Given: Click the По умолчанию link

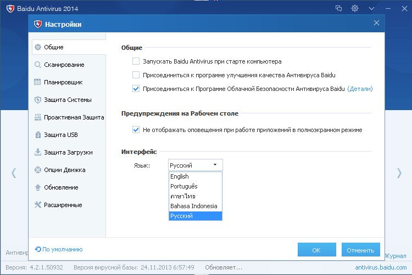Looking at the screenshot, I should pos(63,249).
